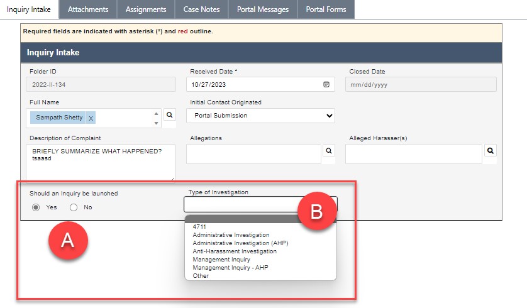Open the Initial Contact Originated dropdown
Viewport: 527px width, 308px height.
click(260, 116)
